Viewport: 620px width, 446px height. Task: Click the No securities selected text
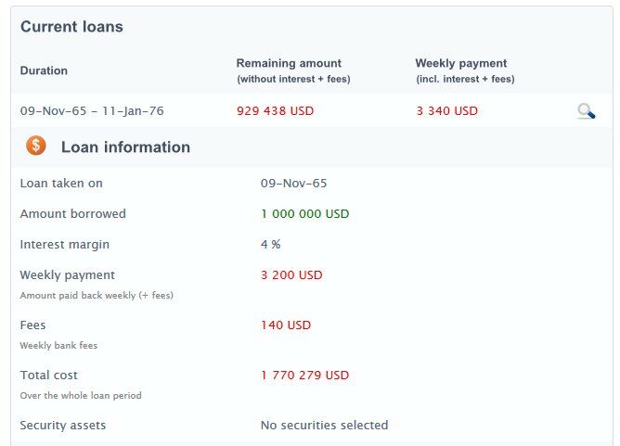324,426
